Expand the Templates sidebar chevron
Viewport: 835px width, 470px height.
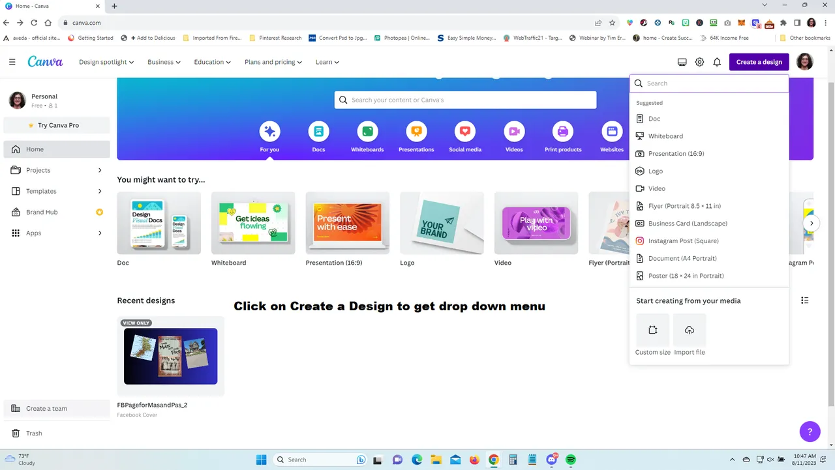(x=100, y=191)
